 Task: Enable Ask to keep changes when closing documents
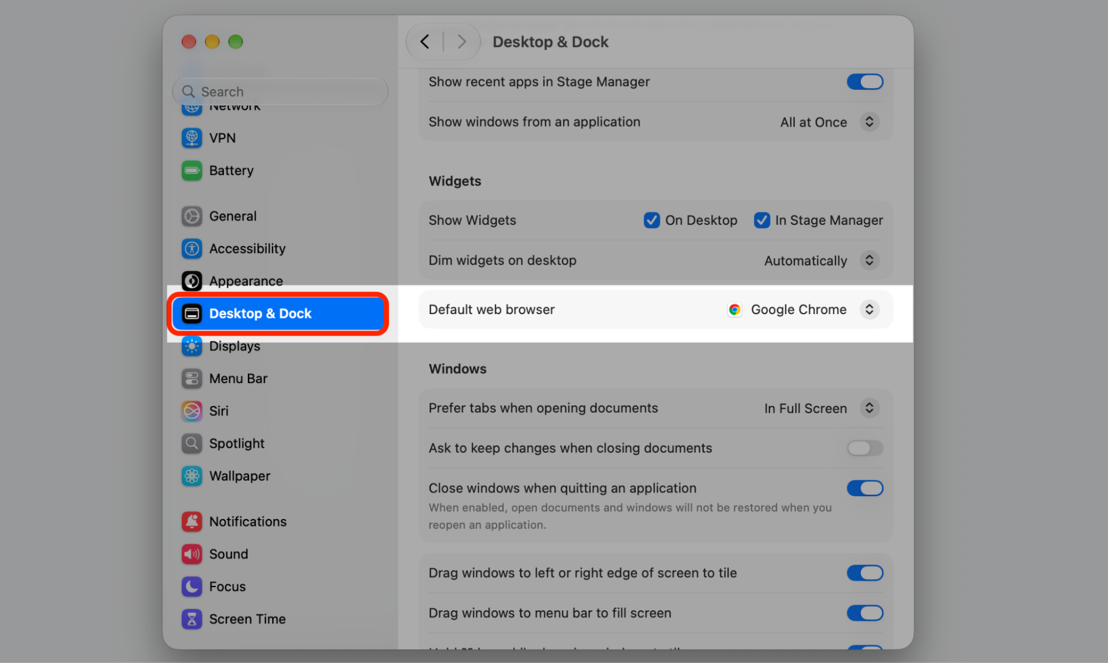[x=865, y=448]
